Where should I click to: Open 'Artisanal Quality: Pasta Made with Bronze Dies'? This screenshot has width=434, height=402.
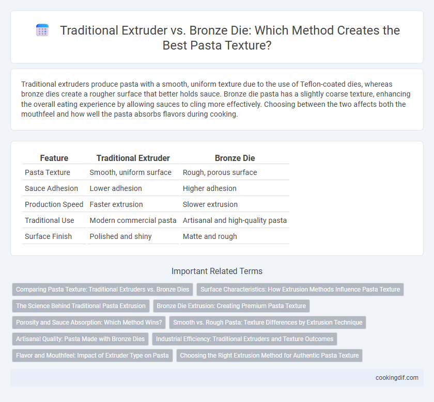[x=80, y=339]
